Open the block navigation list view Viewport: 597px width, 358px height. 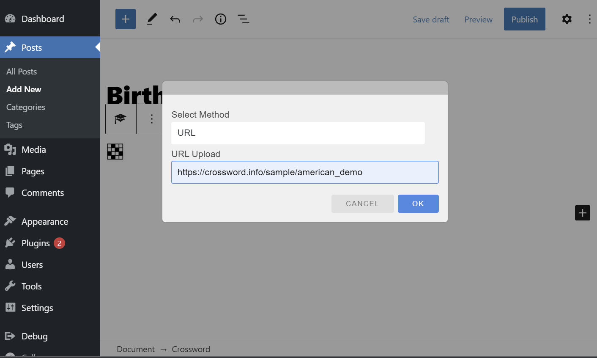click(x=244, y=19)
